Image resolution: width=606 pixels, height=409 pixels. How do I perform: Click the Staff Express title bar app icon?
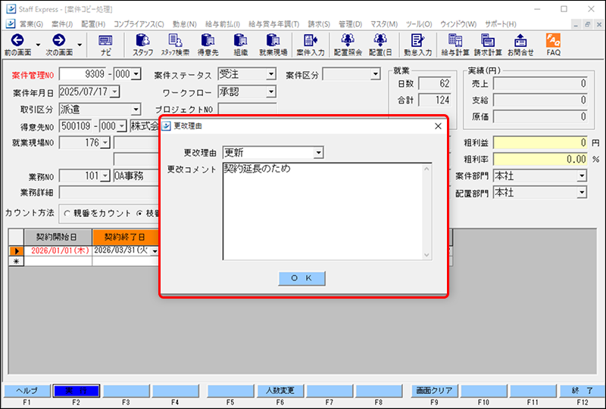[11, 8]
